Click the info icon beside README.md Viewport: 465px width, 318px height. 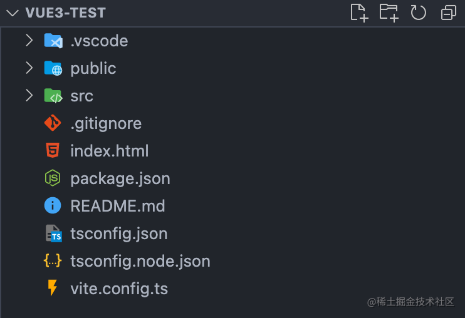point(53,205)
